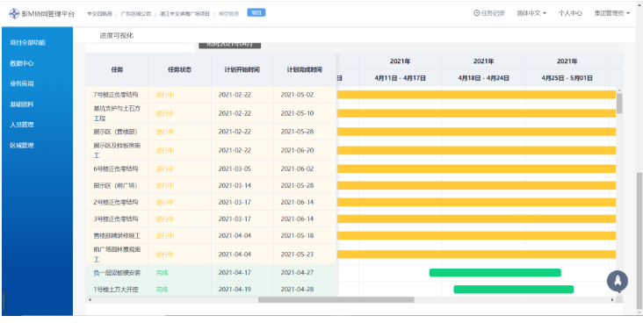Select the 负一层梁板模安装 task name
Viewport: 643px width, 323px height.
pyautogui.click(x=117, y=273)
